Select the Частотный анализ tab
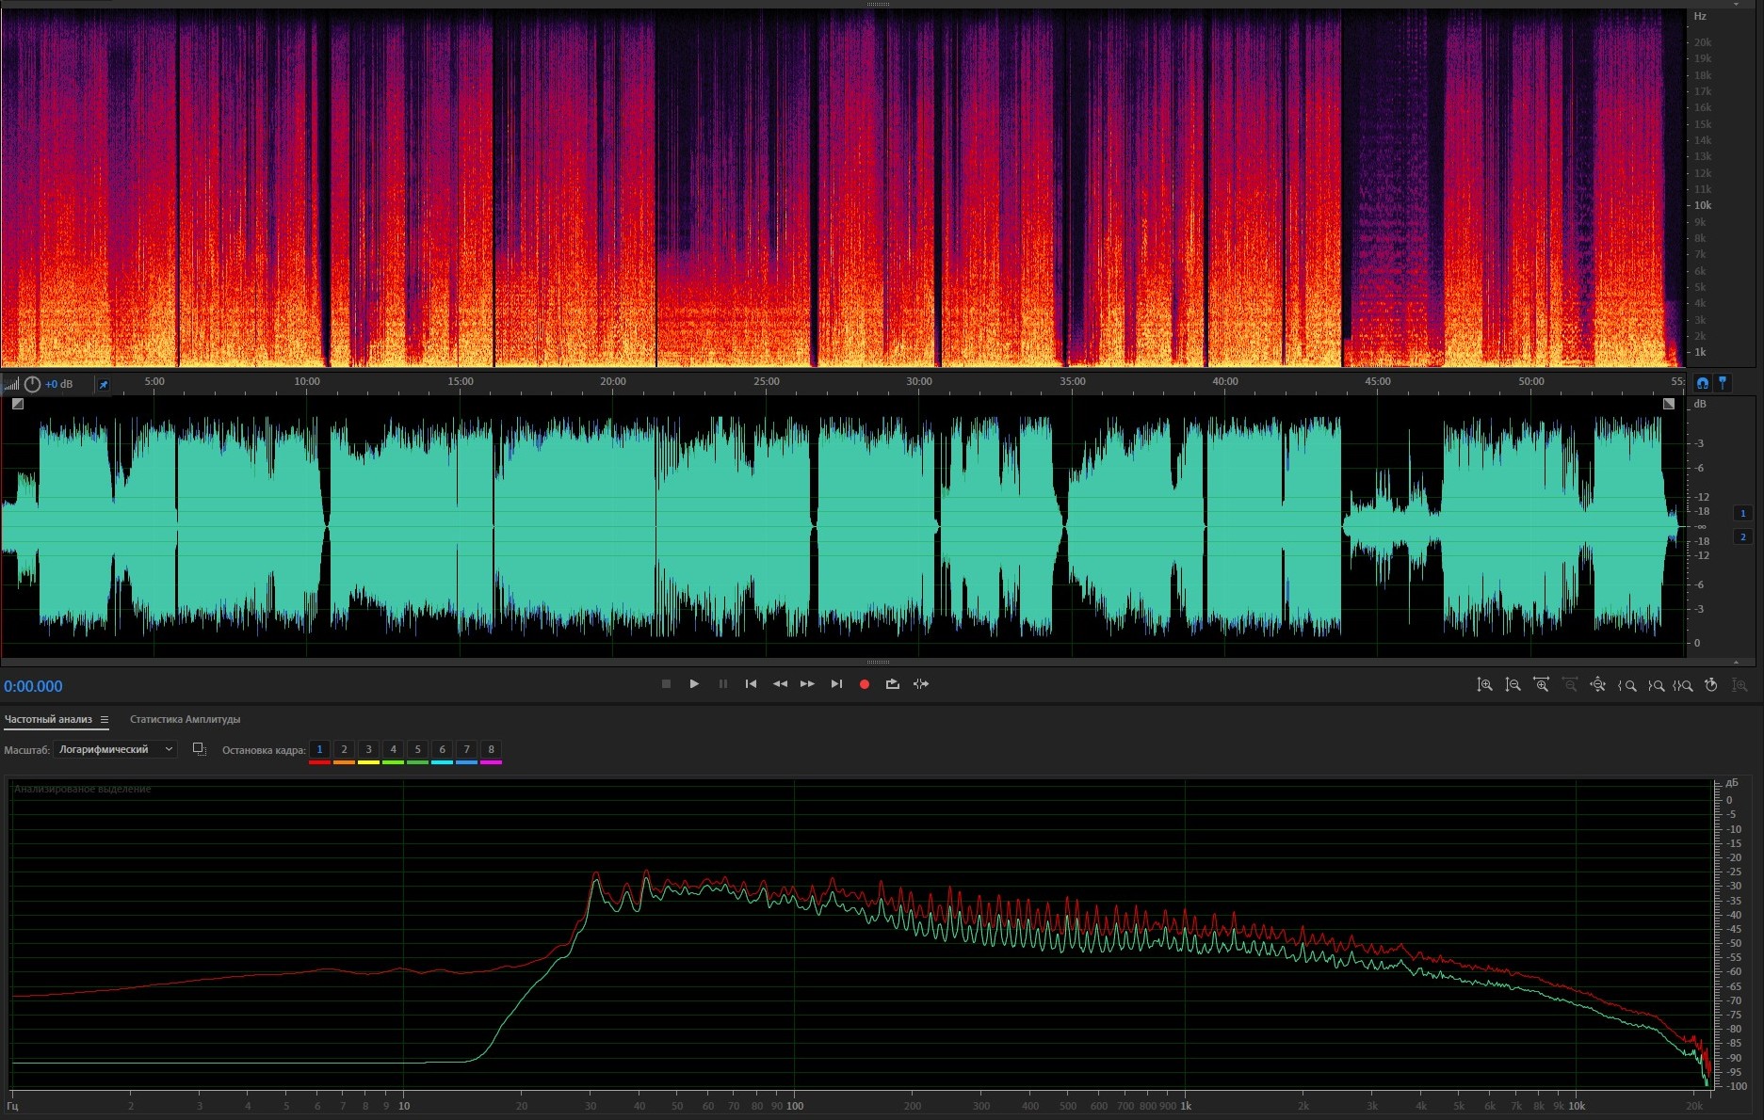Screen dimensions: 1764x1120 click(x=48, y=720)
